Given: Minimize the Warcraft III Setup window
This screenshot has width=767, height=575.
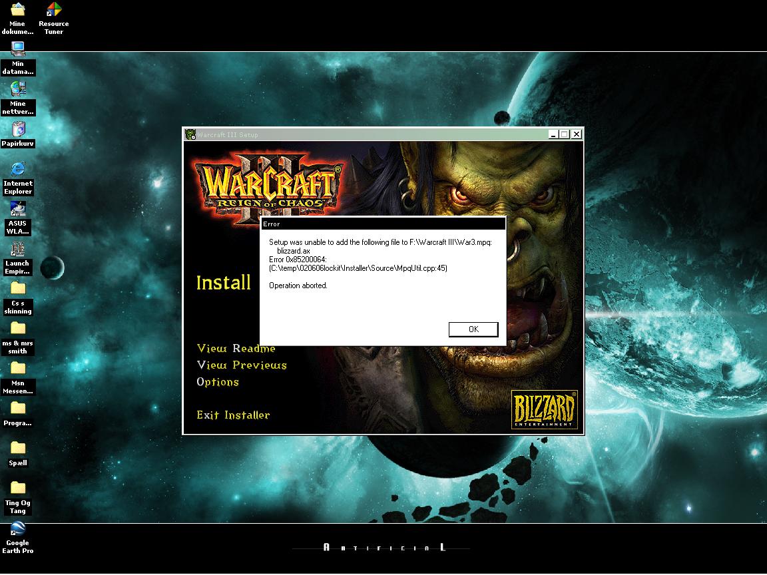Looking at the screenshot, I should coord(553,134).
